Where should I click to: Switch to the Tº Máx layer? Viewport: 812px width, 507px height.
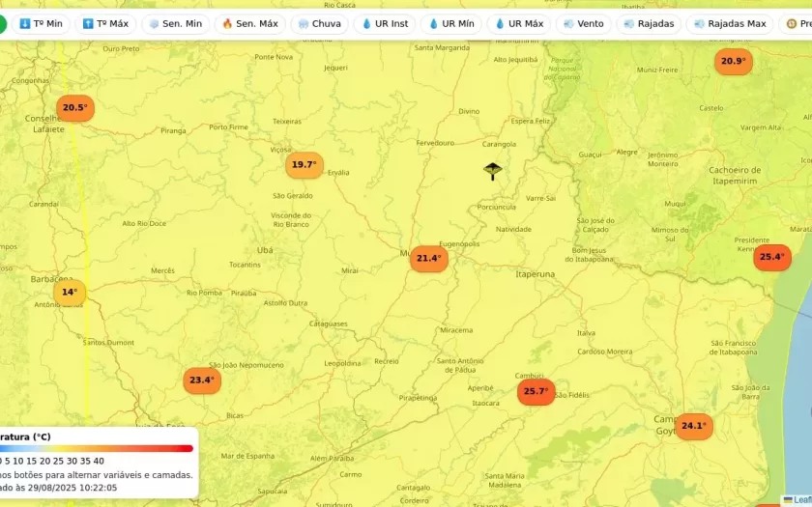pyautogui.click(x=105, y=23)
